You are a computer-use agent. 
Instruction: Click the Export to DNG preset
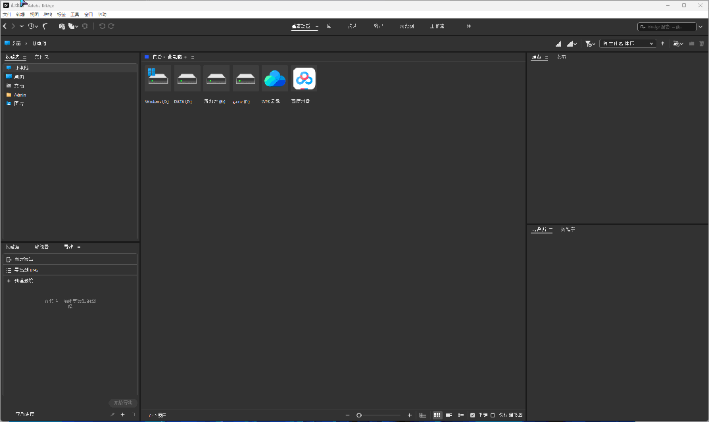pos(70,270)
